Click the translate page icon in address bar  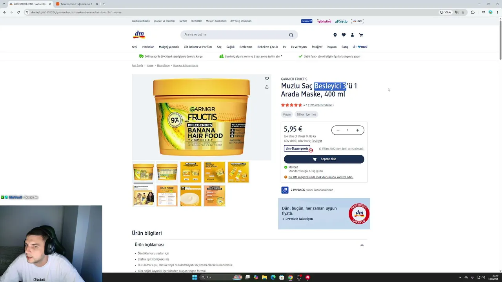(456, 12)
